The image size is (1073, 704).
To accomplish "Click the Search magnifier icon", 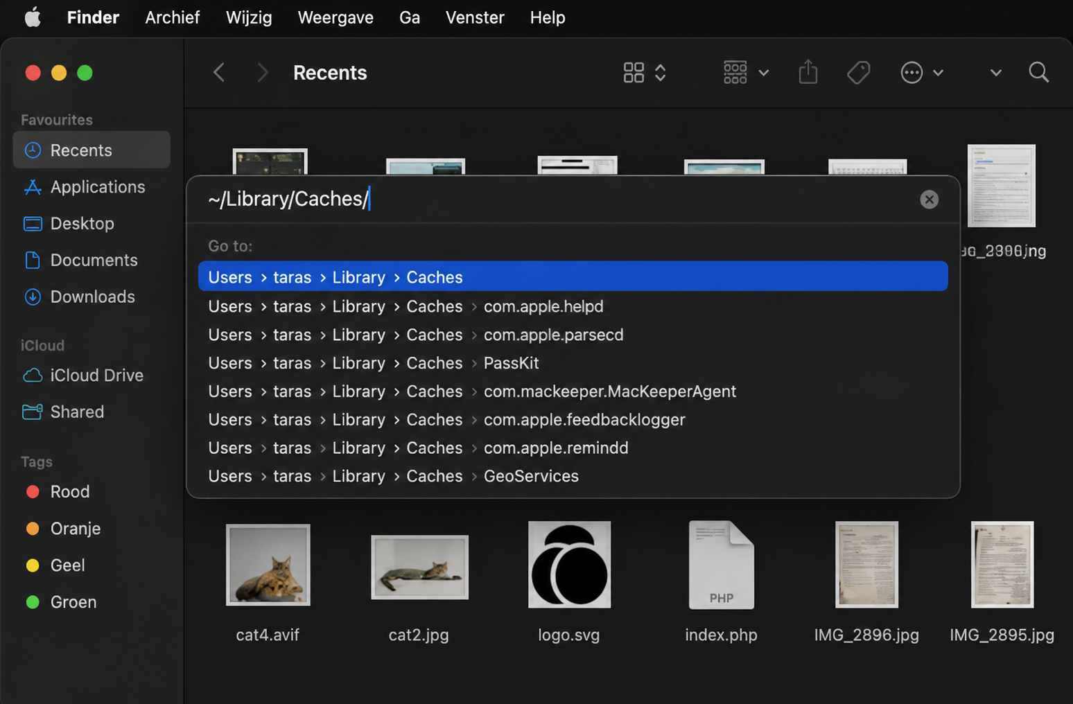I will click(x=1038, y=72).
